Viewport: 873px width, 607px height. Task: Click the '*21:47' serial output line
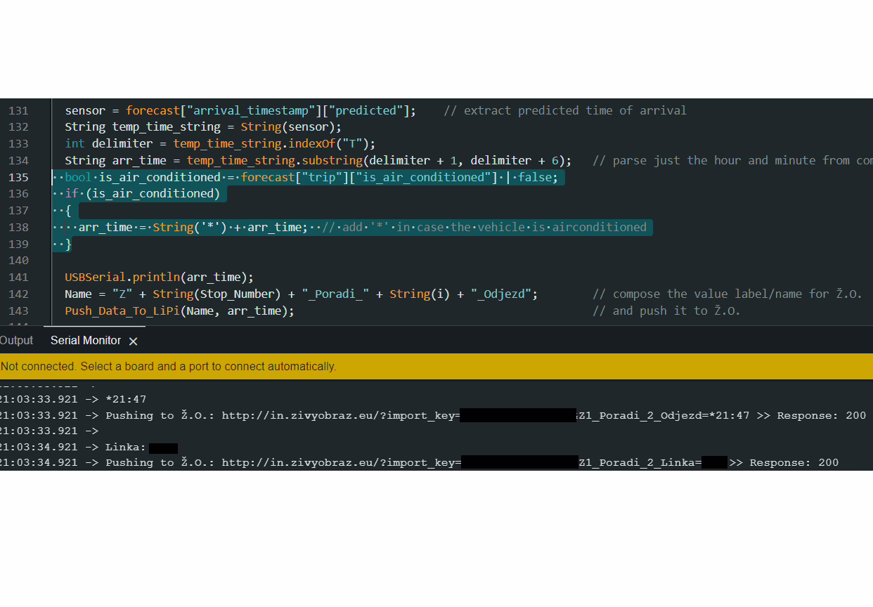(x=126, y=399)
